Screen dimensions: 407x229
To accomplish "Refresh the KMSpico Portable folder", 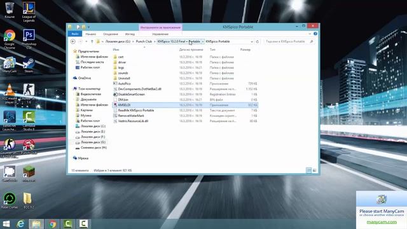I will (x=258, y=41).
